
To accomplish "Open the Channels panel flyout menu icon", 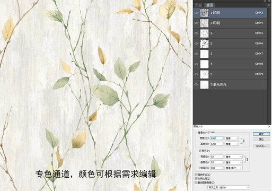I will [x=269, y=5].
